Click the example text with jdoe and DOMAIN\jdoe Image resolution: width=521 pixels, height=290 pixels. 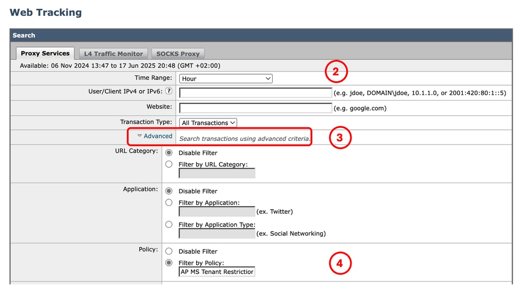[420, 93]
